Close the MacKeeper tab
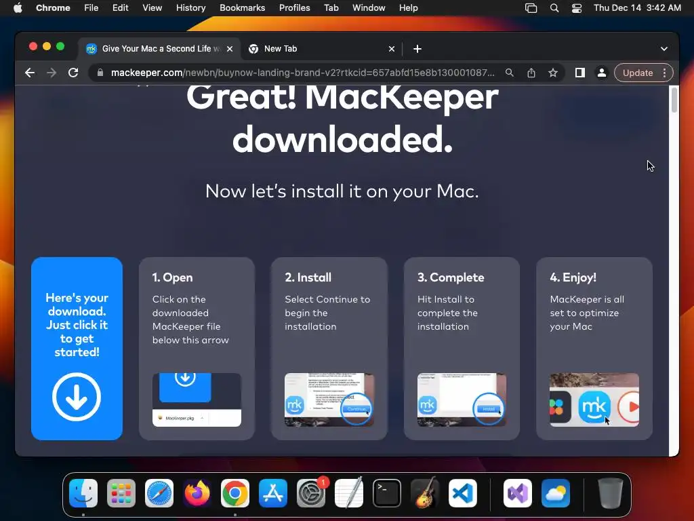 [x=230, y=49]
